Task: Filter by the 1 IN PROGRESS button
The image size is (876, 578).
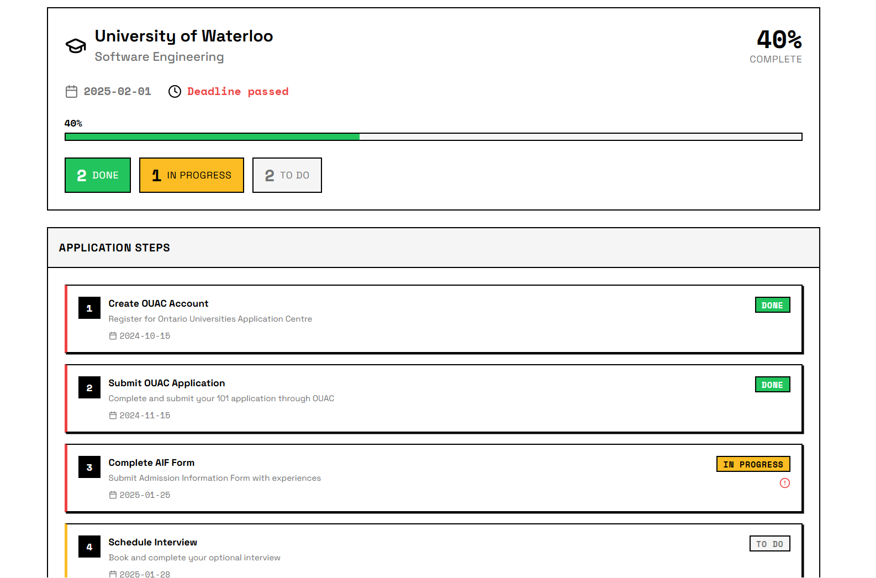Action: [192, 175]
